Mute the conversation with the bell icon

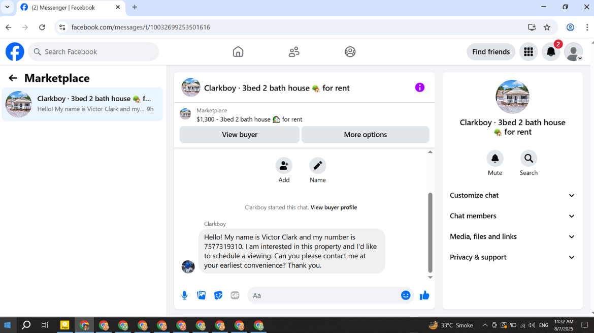tap(495, 159)
